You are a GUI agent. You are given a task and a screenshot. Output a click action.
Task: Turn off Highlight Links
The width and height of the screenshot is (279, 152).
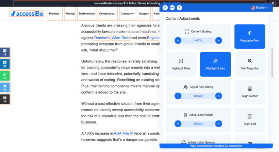coord(215,64)
